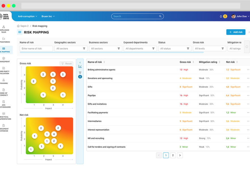Click the Add risk button
250x169 pixels.
coord(236,32)
